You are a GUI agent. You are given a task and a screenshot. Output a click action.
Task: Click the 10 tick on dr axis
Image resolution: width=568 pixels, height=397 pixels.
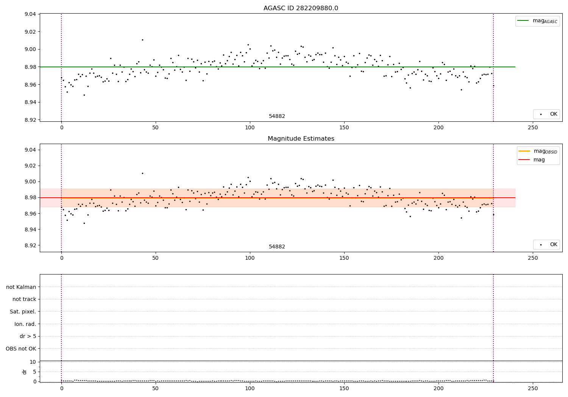[x=33, y=362]
